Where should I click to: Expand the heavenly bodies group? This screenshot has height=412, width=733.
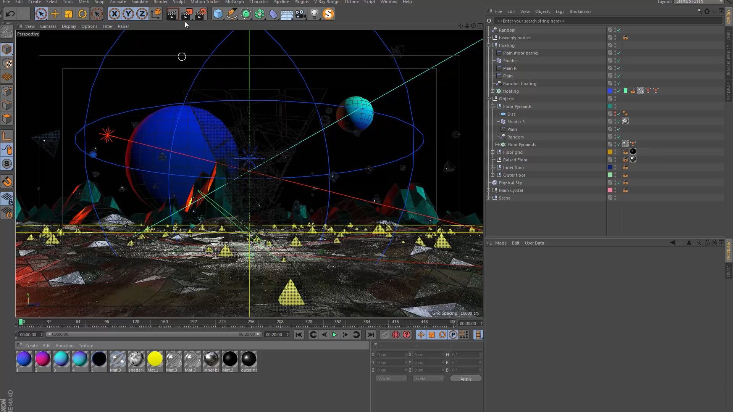coord(489,38)
